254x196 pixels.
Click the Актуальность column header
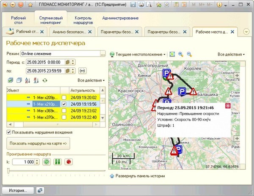click(x=84, y=90)
